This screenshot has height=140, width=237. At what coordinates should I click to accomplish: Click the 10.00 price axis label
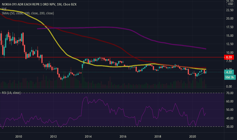230,53
